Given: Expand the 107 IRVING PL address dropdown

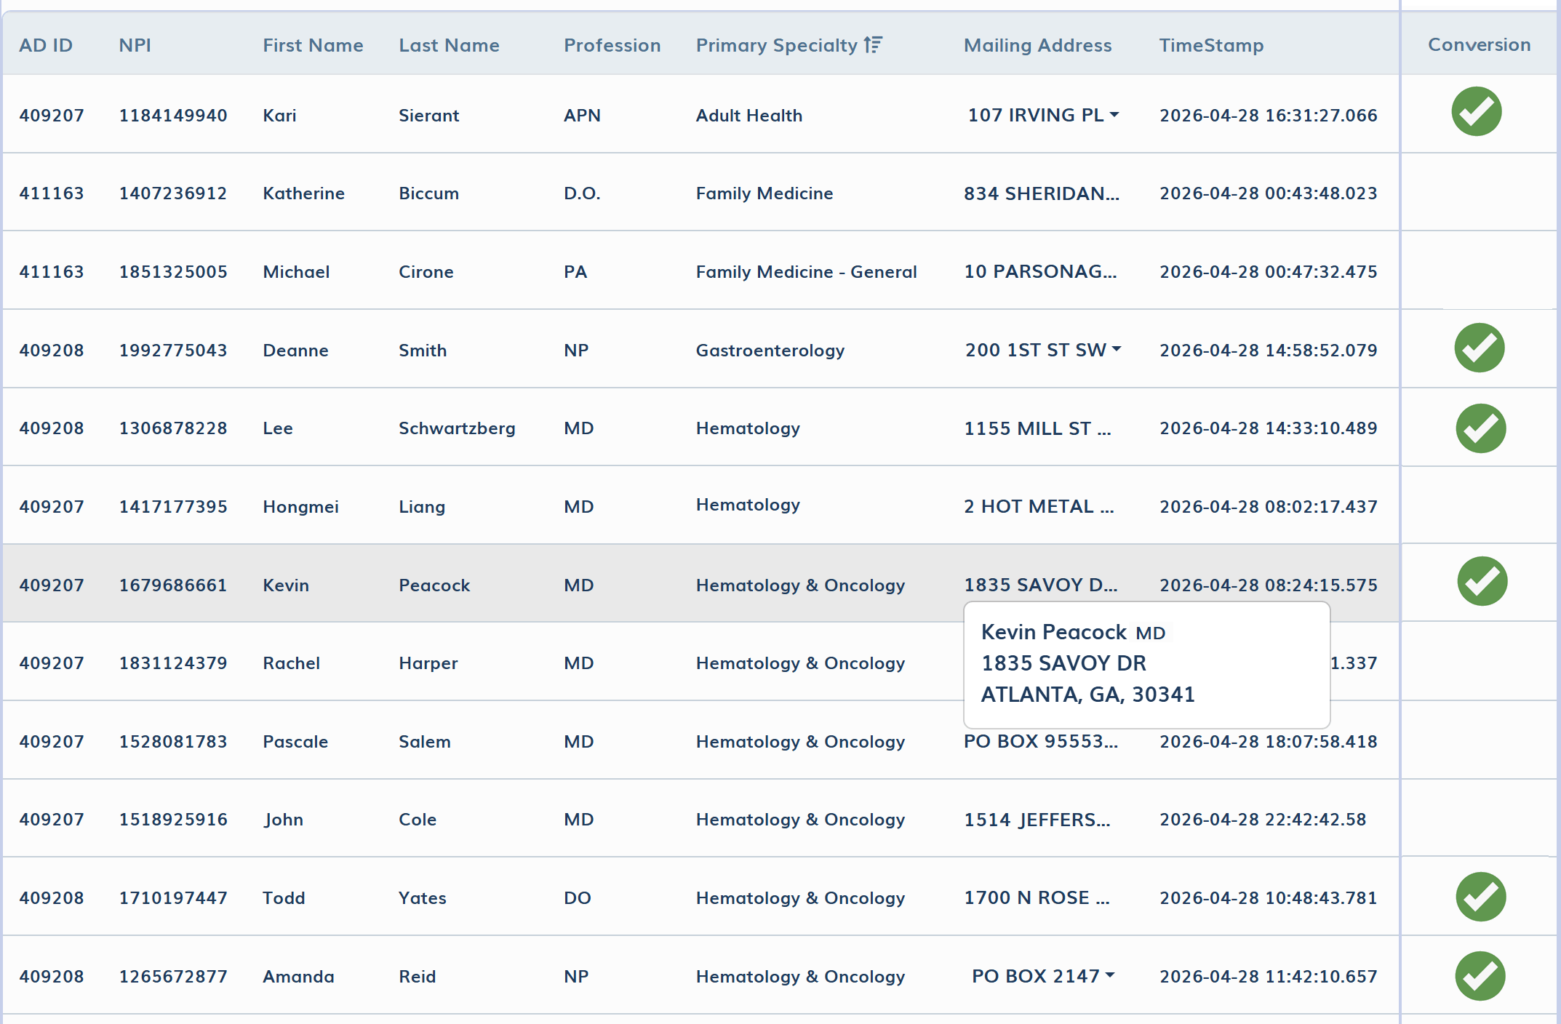Looking at the screenshot, I should 1114,115.
